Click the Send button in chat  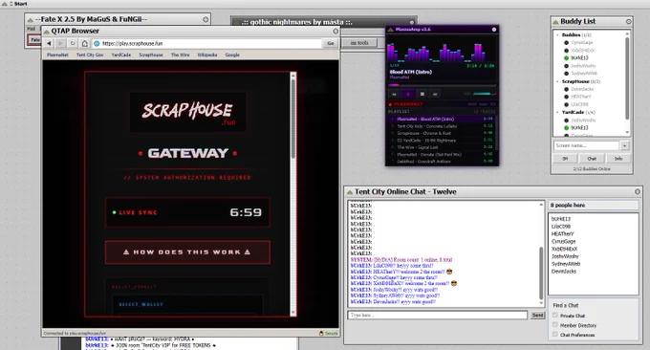537,316
